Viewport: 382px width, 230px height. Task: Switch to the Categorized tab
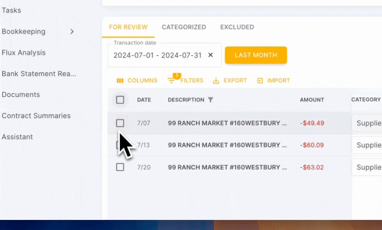184,27
